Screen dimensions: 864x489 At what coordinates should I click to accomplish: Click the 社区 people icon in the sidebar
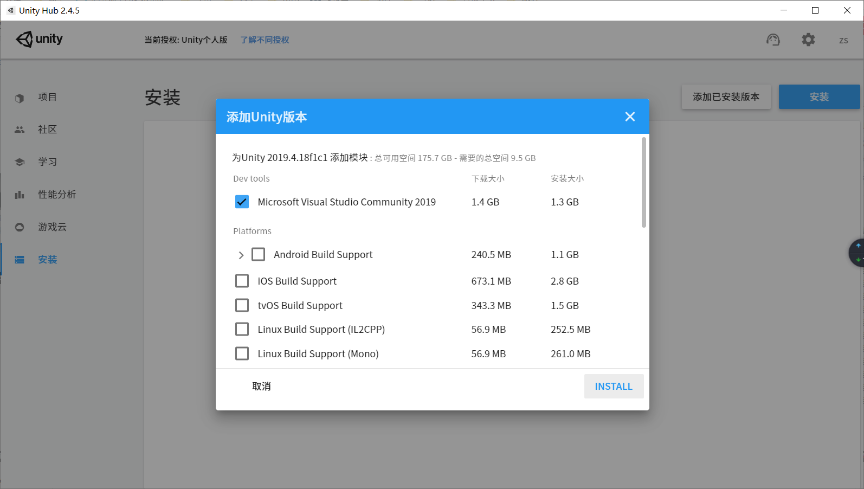point(20,130)
